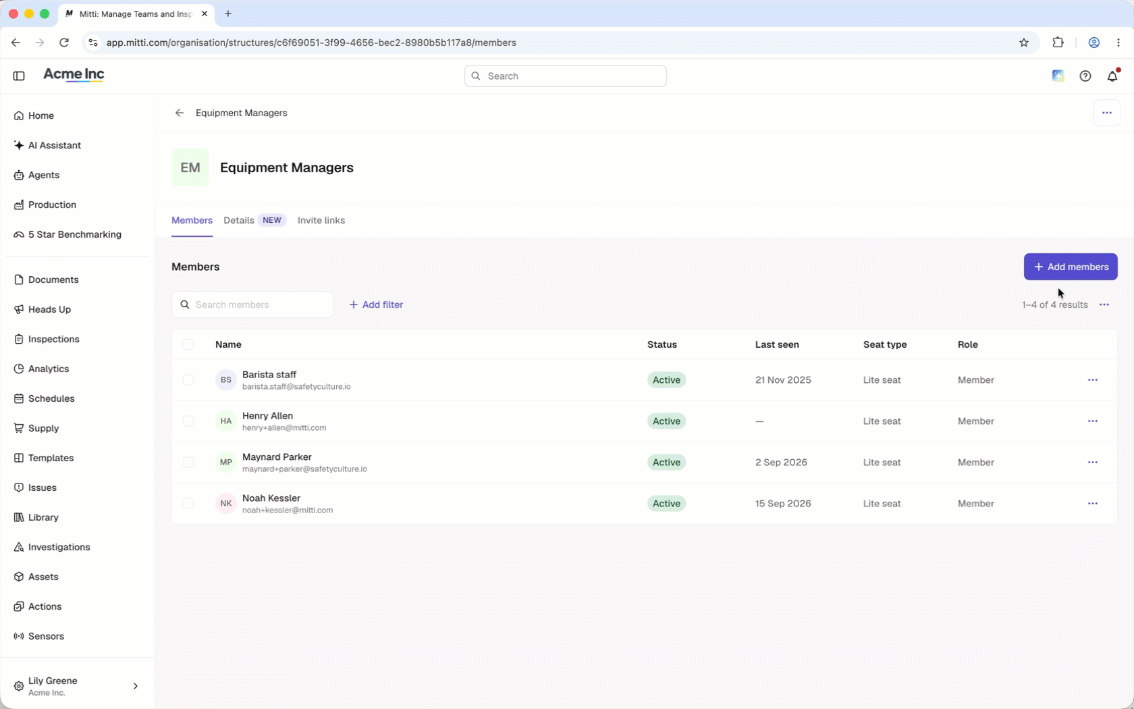Click the Acme Inc logo
This screenshot has height=709, width=1134.
point(74,75)
